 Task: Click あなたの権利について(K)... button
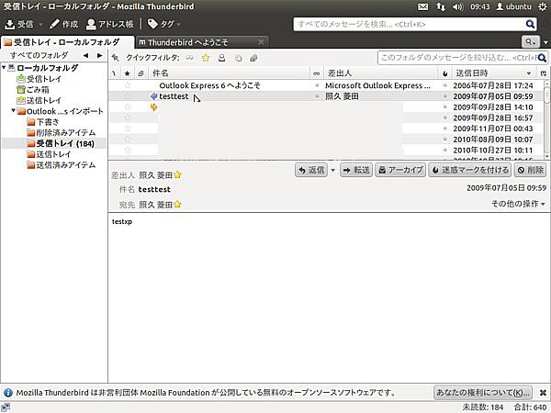click(483, 392)
